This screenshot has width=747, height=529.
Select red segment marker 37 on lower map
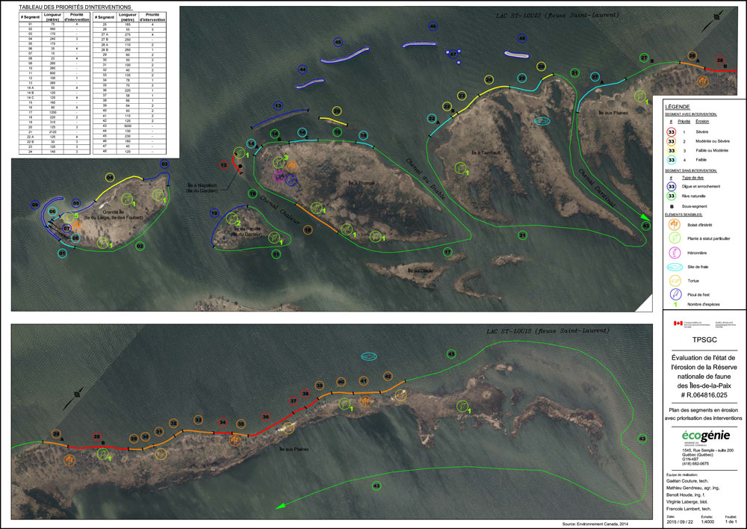click(294, 401)
